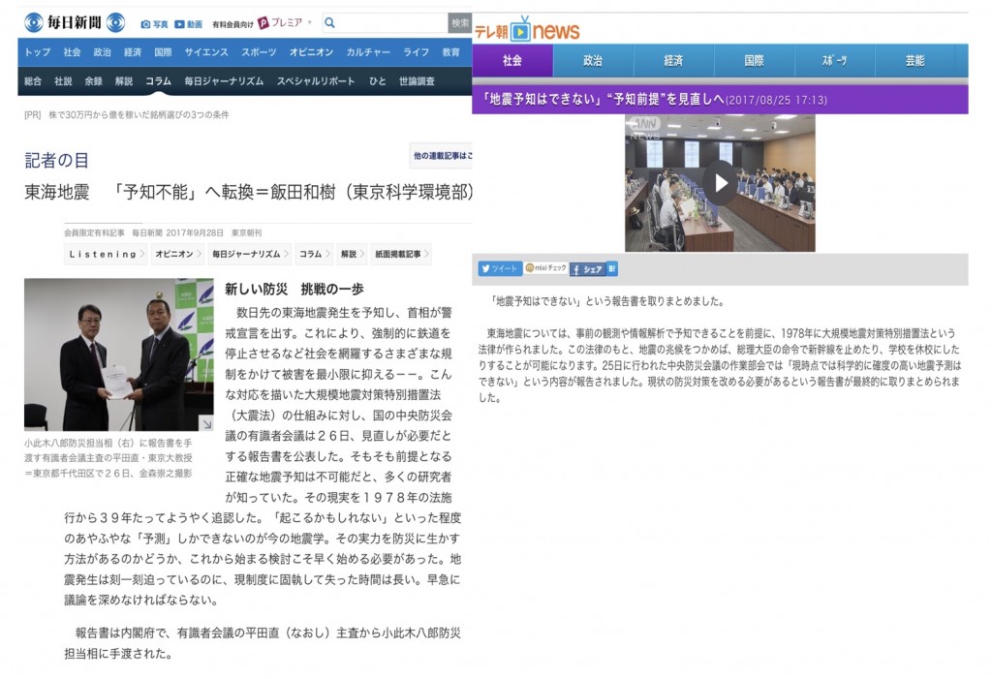Expand the プレミア dropdown arrow
The width and height of the screenshot is (992, 679).
click(x=309, y=23)
